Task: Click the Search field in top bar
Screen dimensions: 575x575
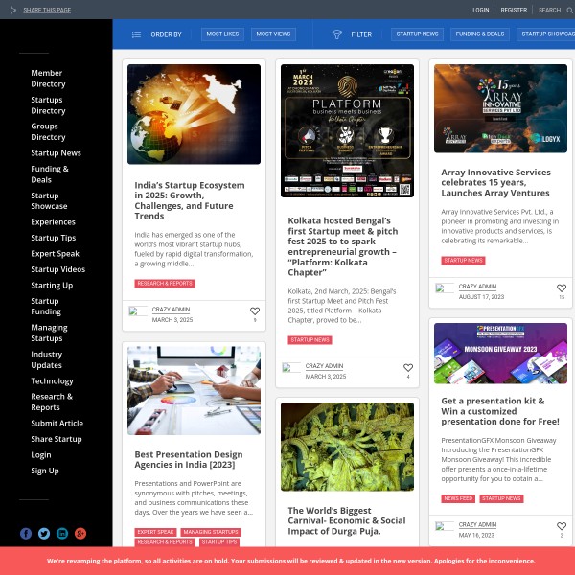Action: [x=550, y=10]
